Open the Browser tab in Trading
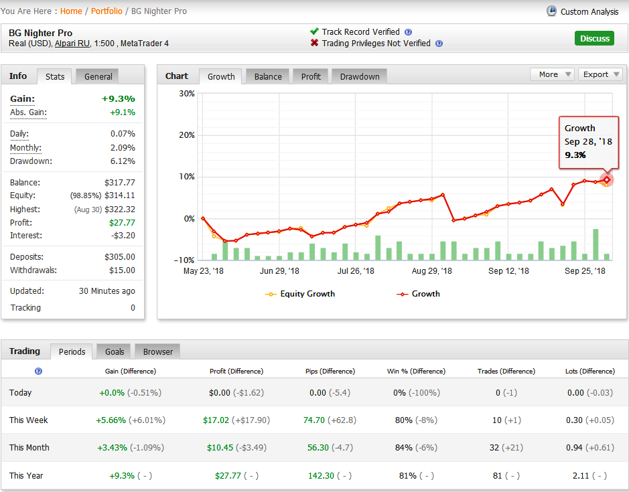Viewport: 629px width, 492px height. click(157, 351)
